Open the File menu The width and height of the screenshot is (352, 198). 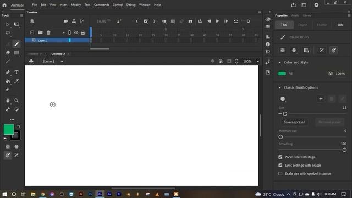(x=34, y=5)
